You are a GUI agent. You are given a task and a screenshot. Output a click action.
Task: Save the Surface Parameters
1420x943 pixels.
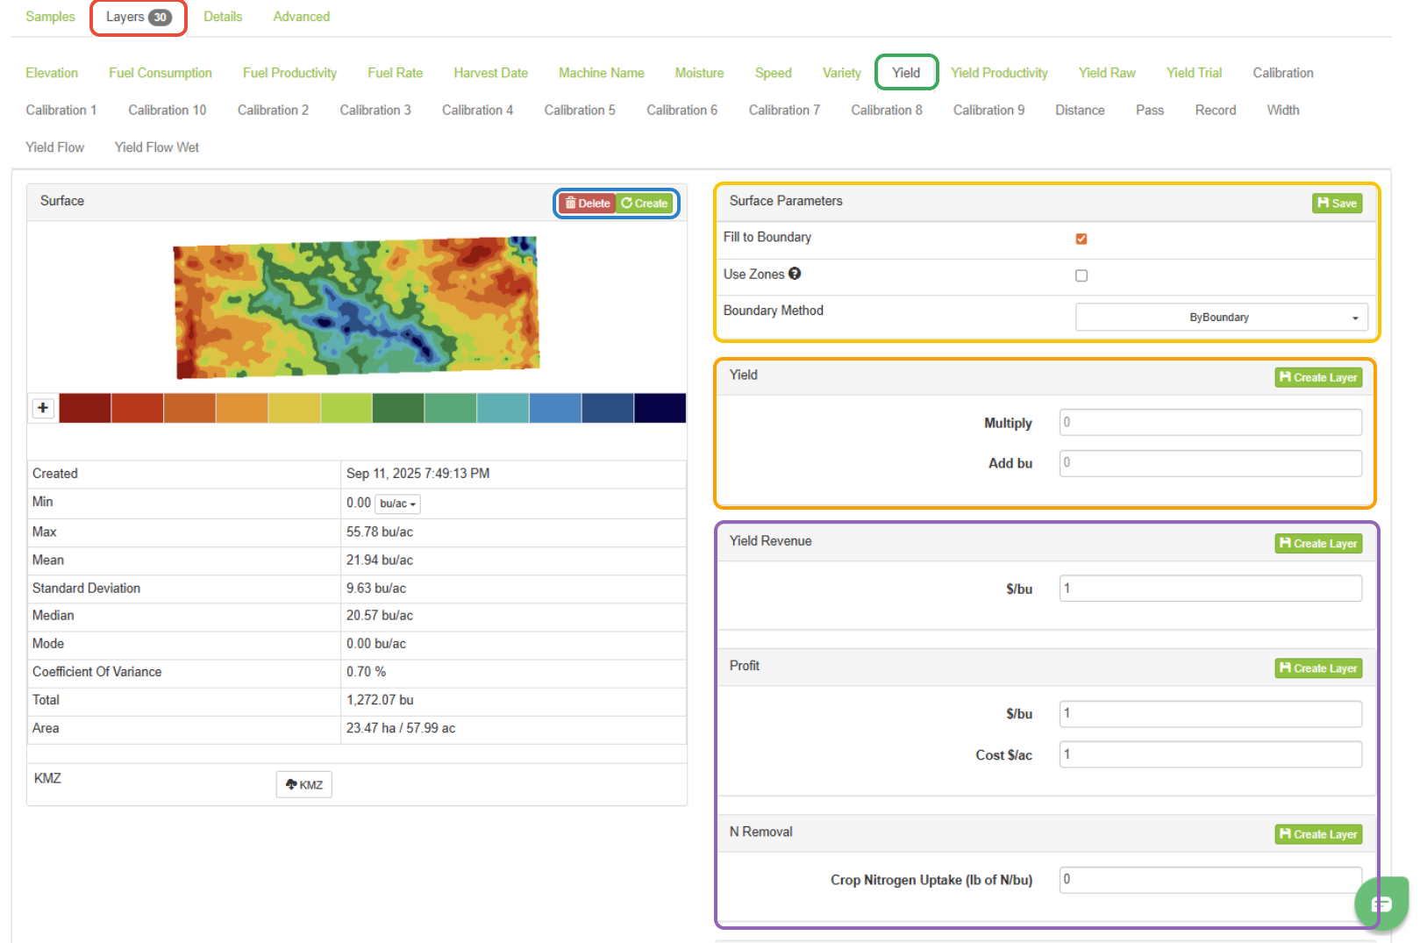coord(1337,204)
